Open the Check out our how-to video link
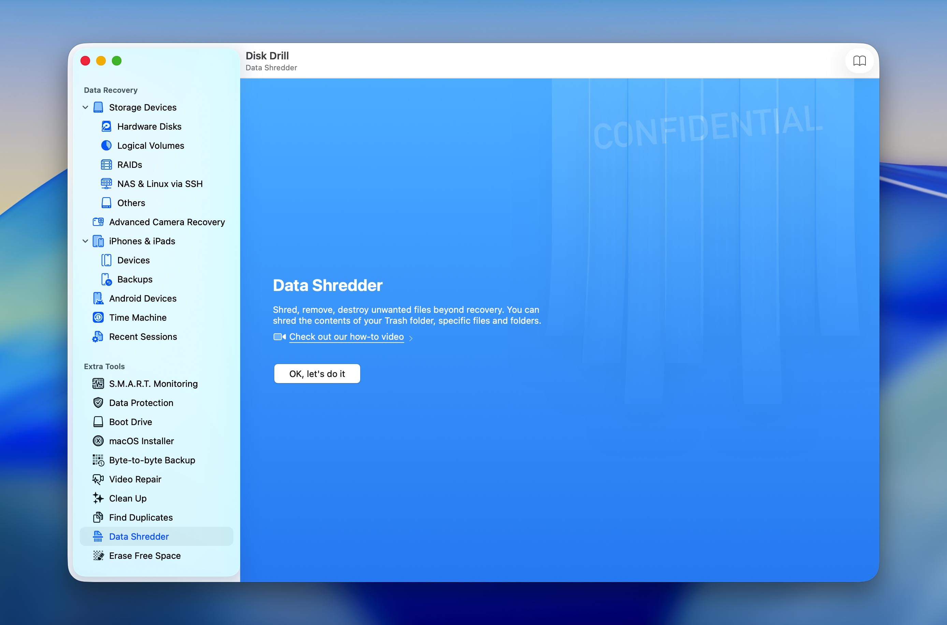Screen dimensions: 947x625 tap(346, 337)
